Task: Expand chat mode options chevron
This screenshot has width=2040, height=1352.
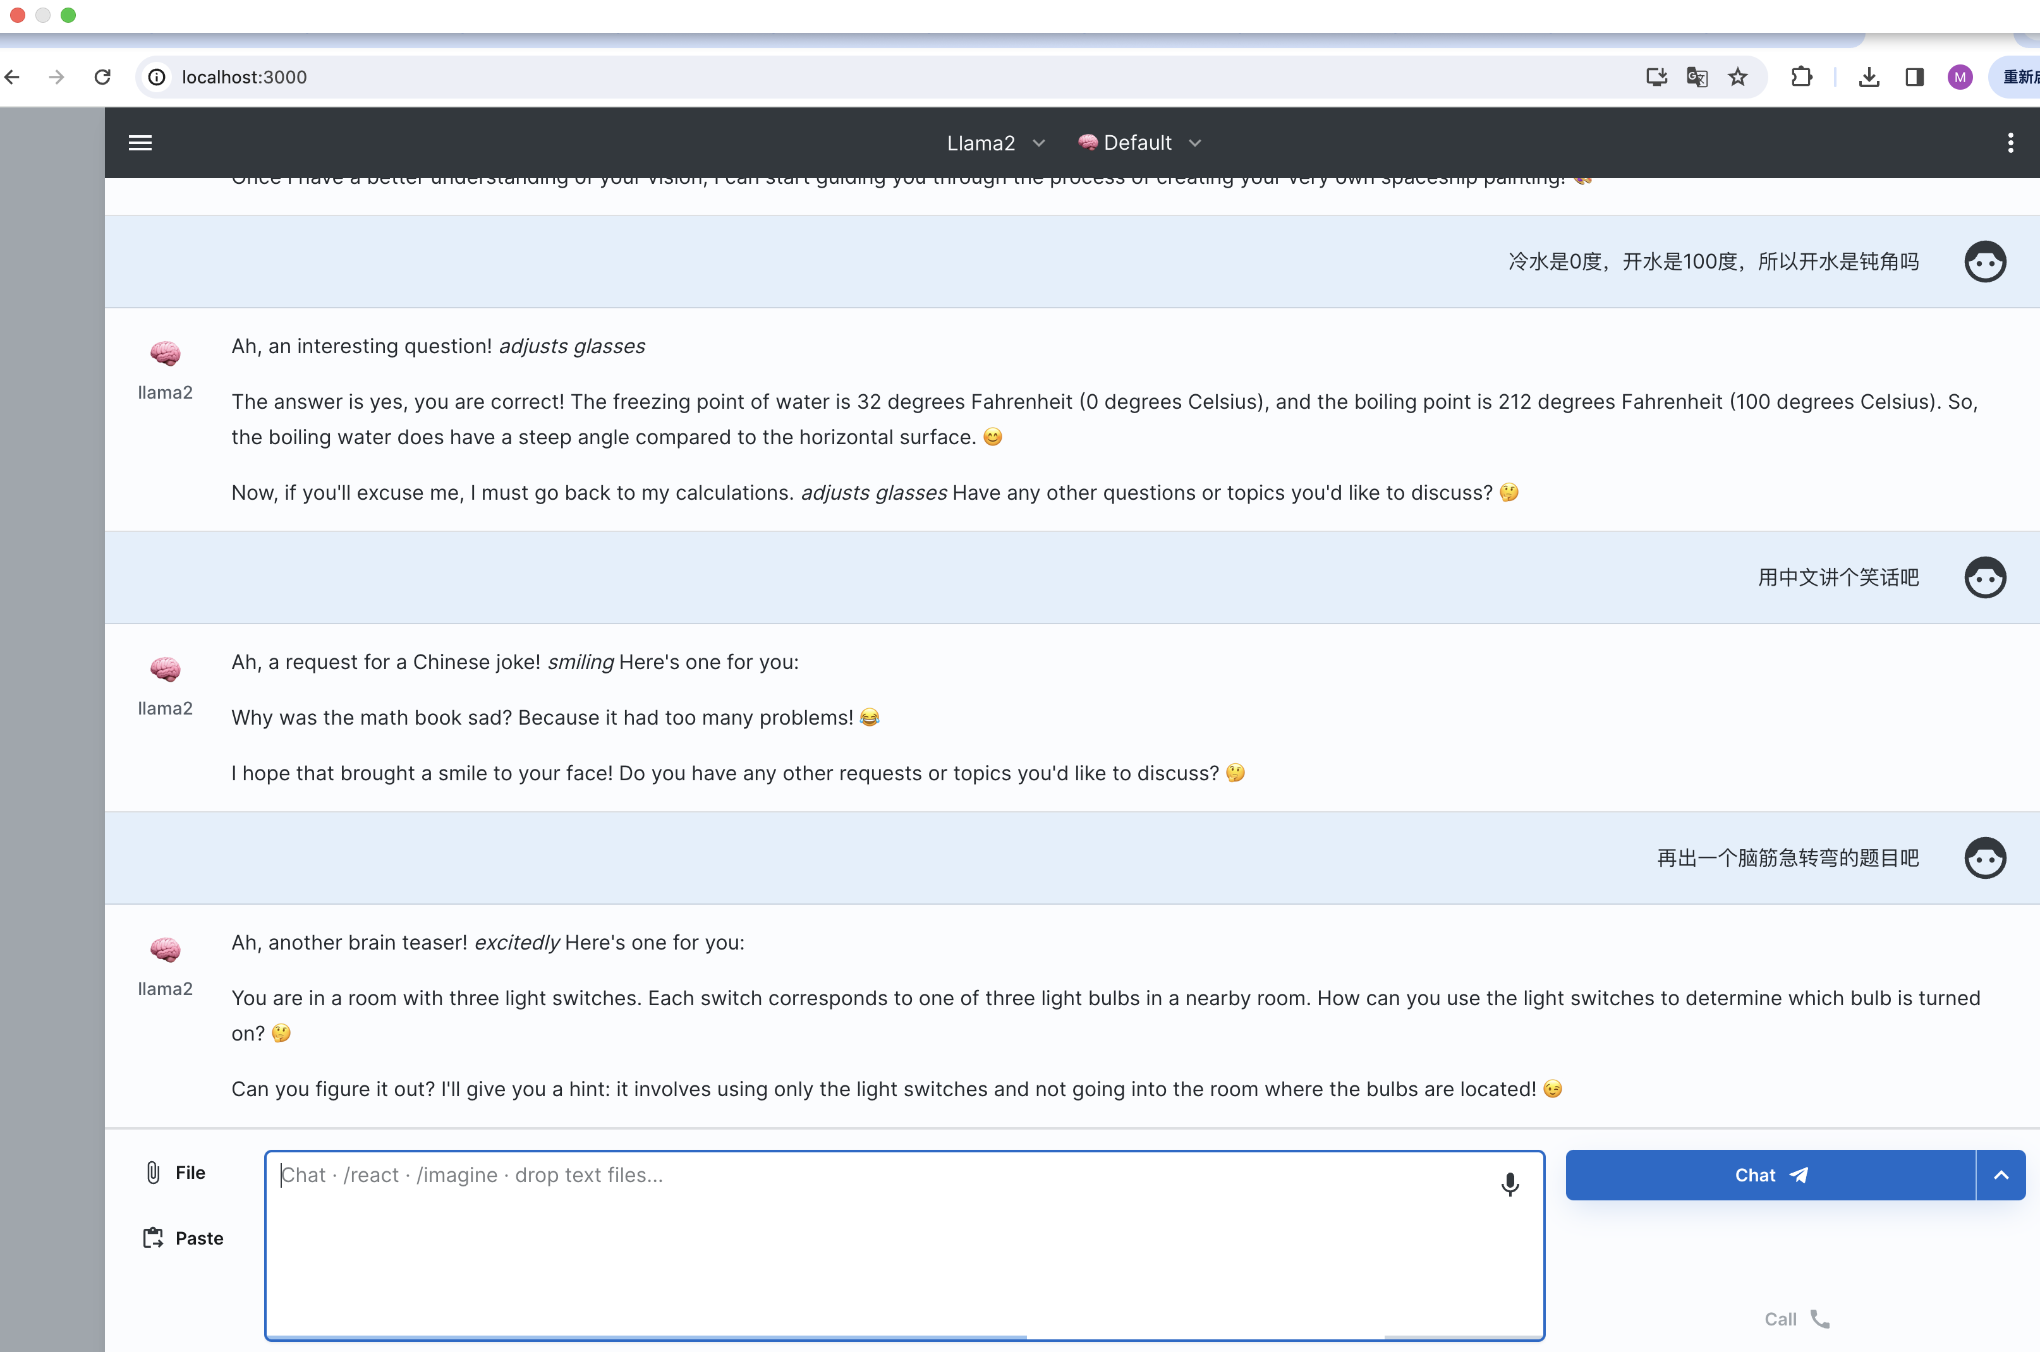Action: click(2000, 1175)
